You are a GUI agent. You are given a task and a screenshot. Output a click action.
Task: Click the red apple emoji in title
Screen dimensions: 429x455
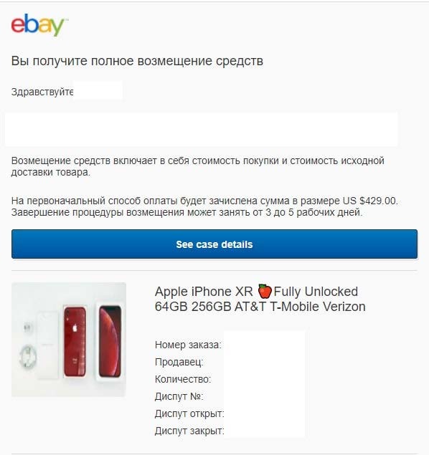265,292
